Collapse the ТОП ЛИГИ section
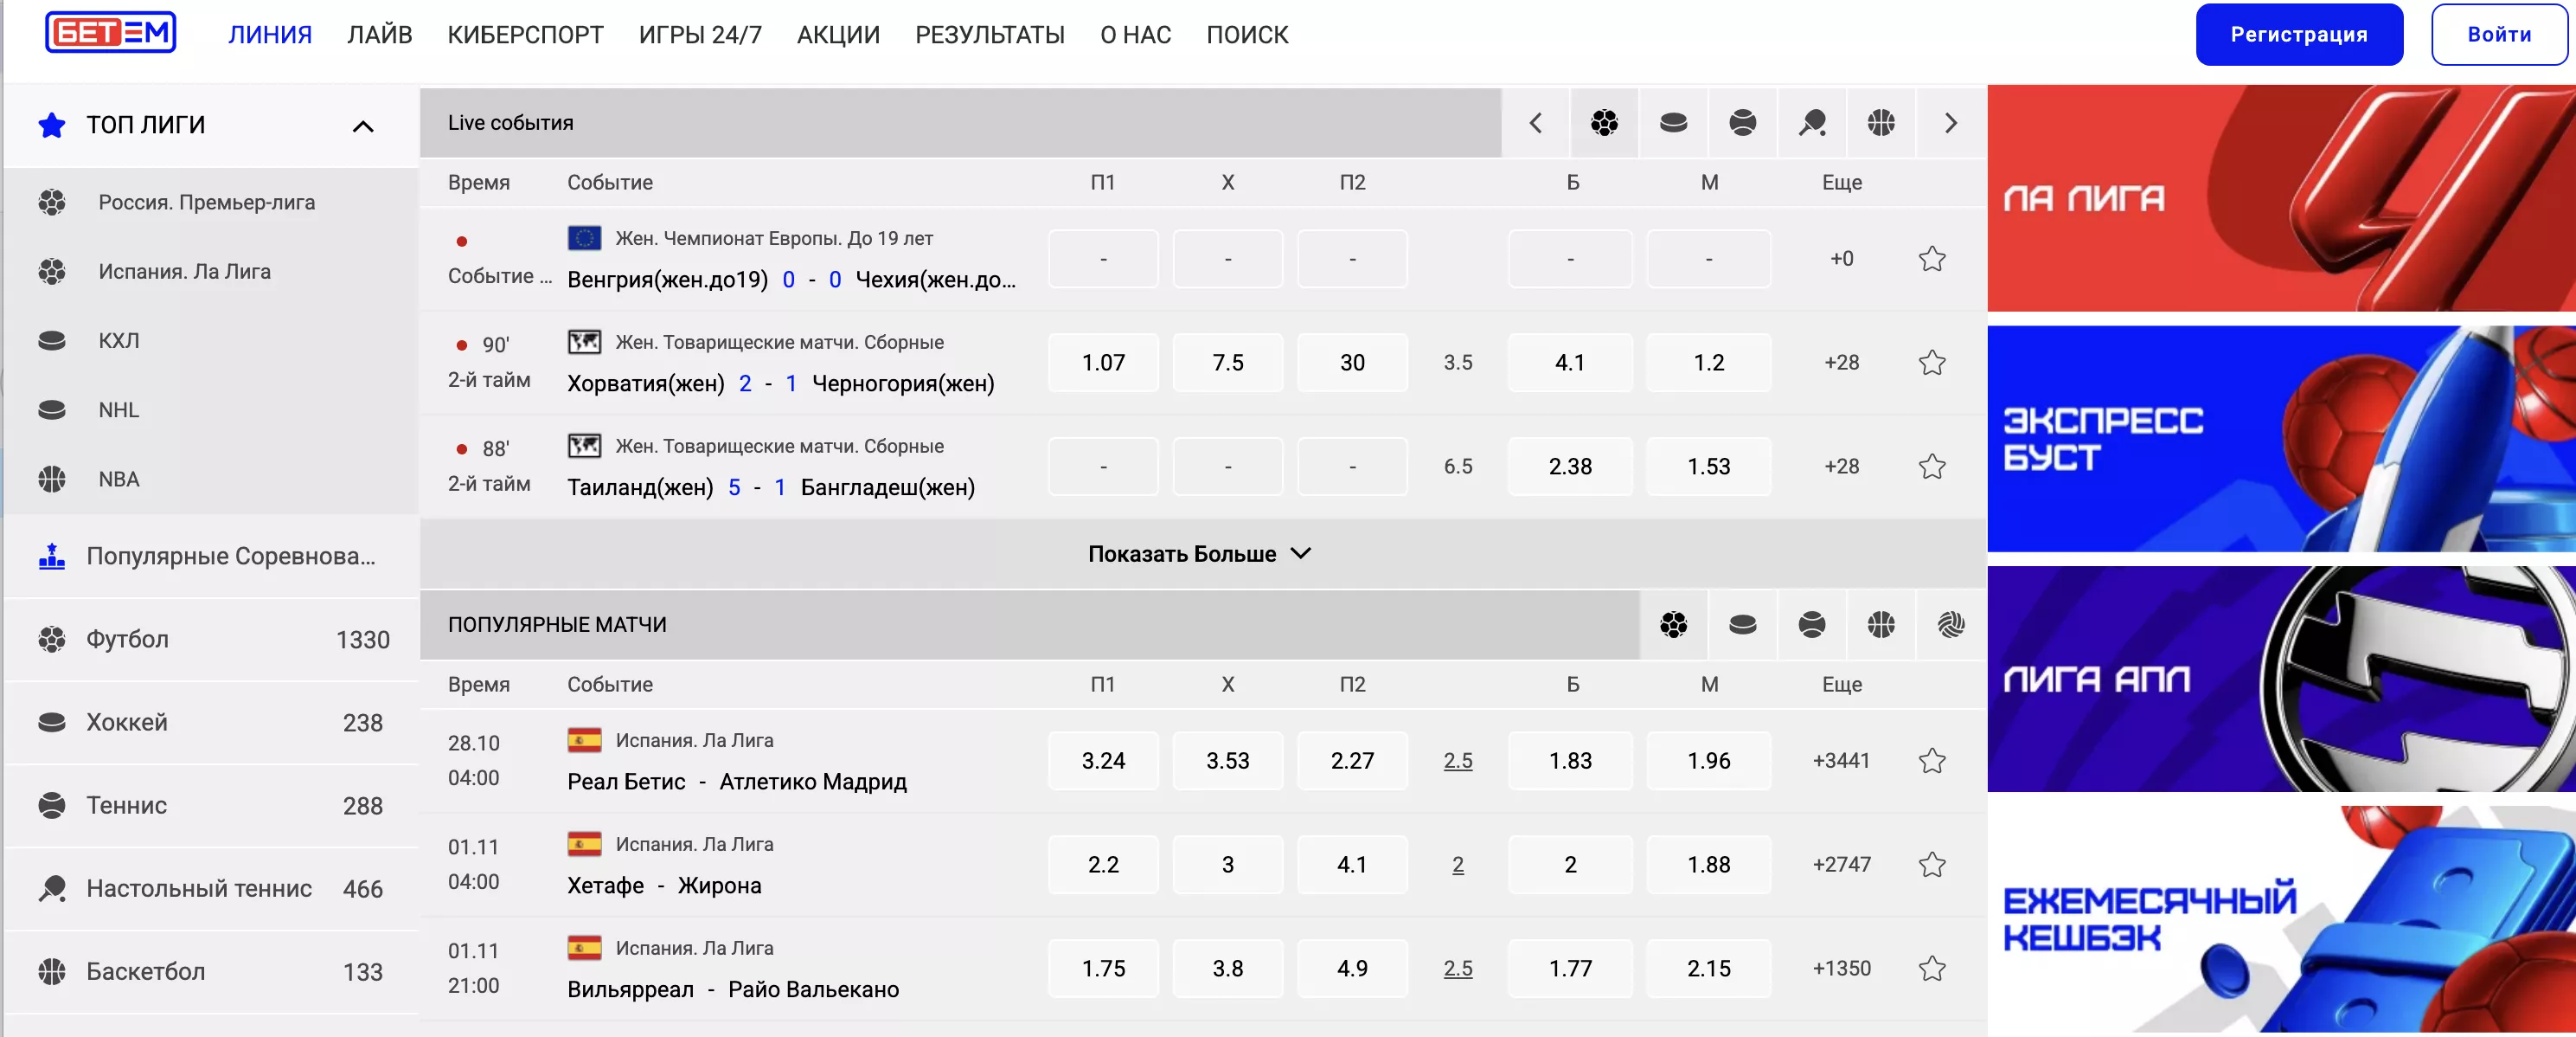 [363, 126]
